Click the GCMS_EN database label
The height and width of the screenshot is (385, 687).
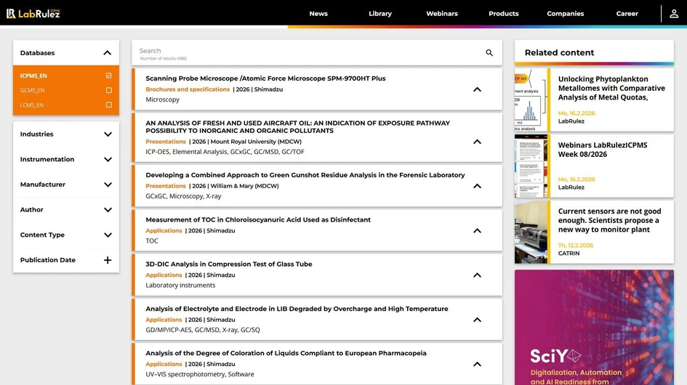click(32, 90)
